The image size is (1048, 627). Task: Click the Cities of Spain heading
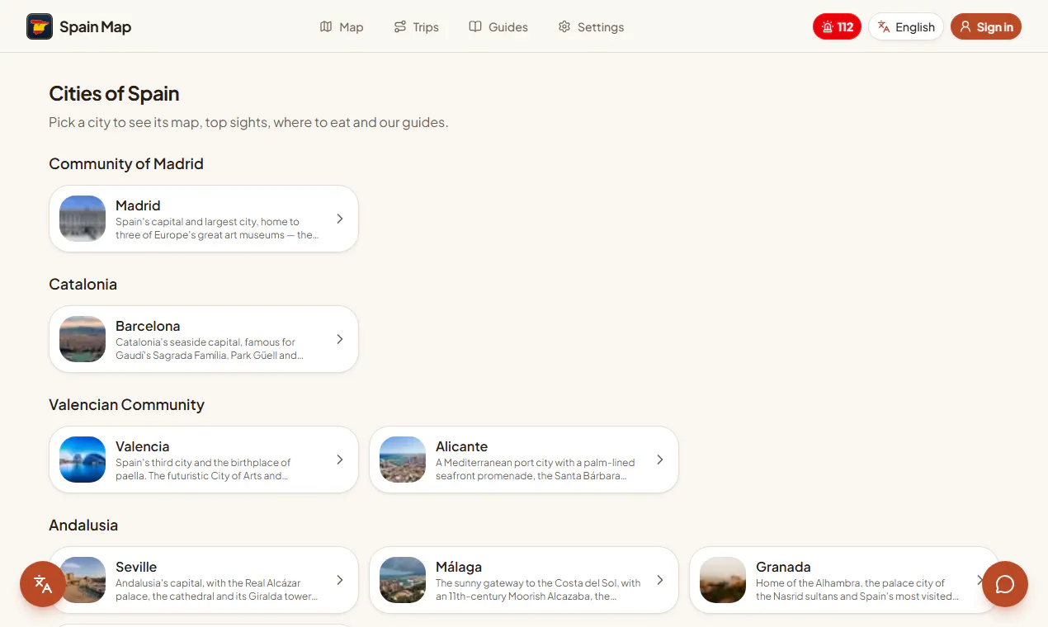point(114,93)
